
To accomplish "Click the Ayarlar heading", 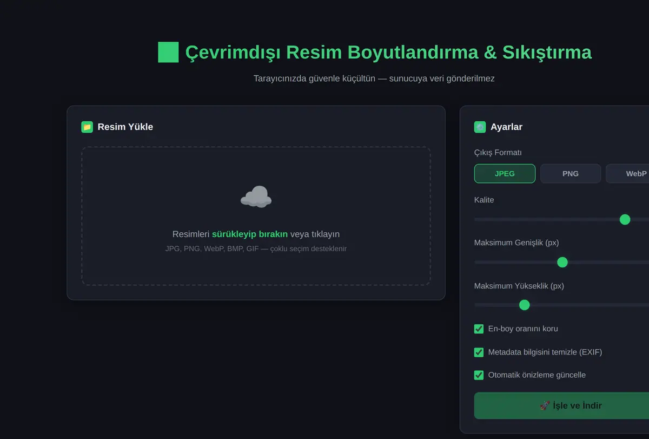I will tap(506, 127).
